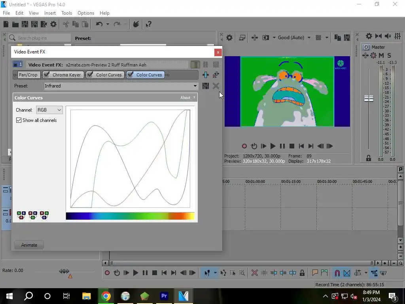
Task: Click the Animate button
Action: tap(29, 245)
